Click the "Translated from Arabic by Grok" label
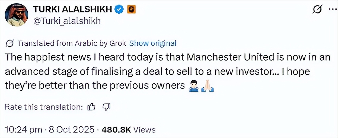Image resolution: width=338 pixels, height=138 pixels. [x=72, y=43]
